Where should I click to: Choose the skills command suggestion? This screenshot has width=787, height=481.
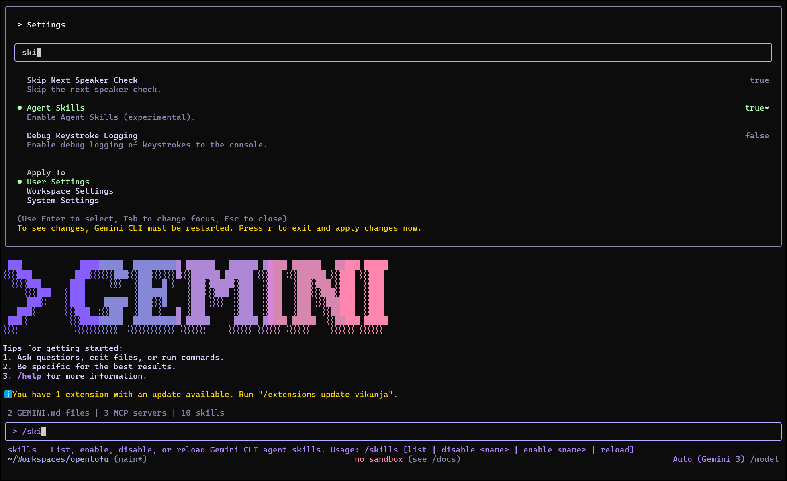coord(22,450)
